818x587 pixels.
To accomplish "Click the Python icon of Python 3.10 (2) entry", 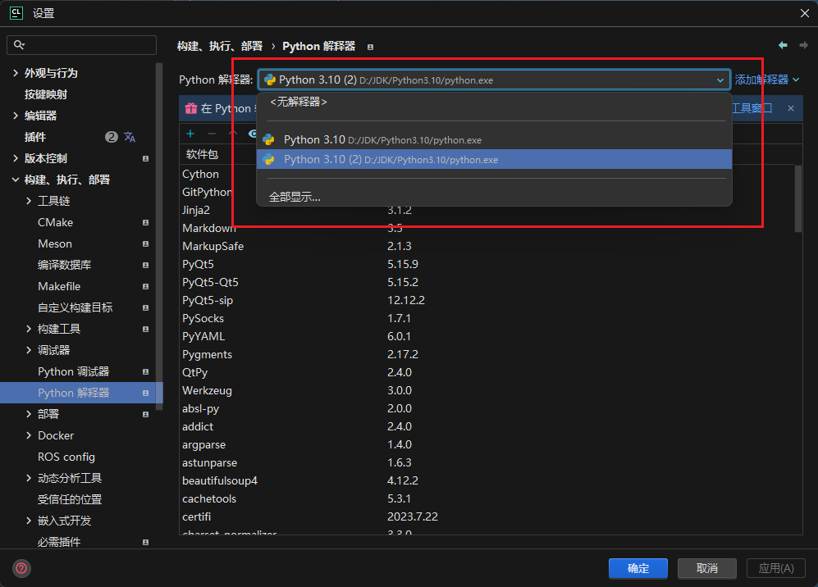I will [268, 160].
